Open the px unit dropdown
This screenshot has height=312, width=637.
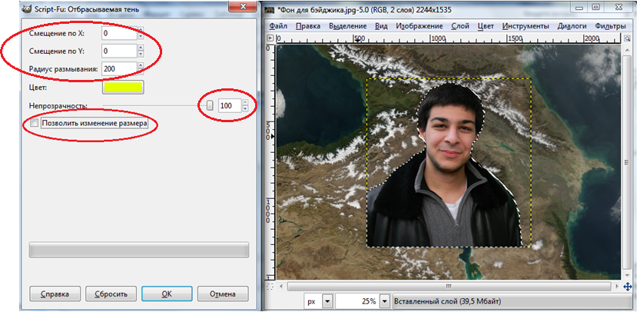pyautogui.click(x=328, y=301)
